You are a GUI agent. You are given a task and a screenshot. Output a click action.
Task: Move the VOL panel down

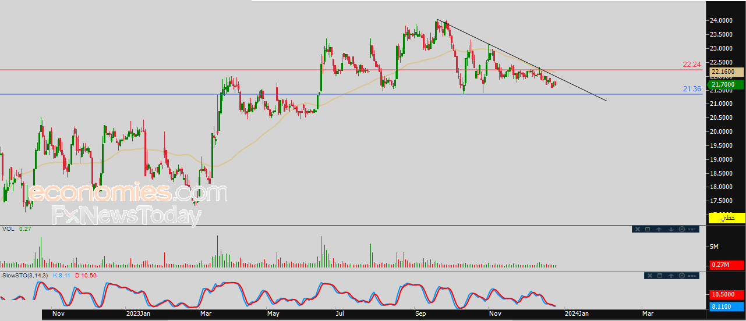671,229
